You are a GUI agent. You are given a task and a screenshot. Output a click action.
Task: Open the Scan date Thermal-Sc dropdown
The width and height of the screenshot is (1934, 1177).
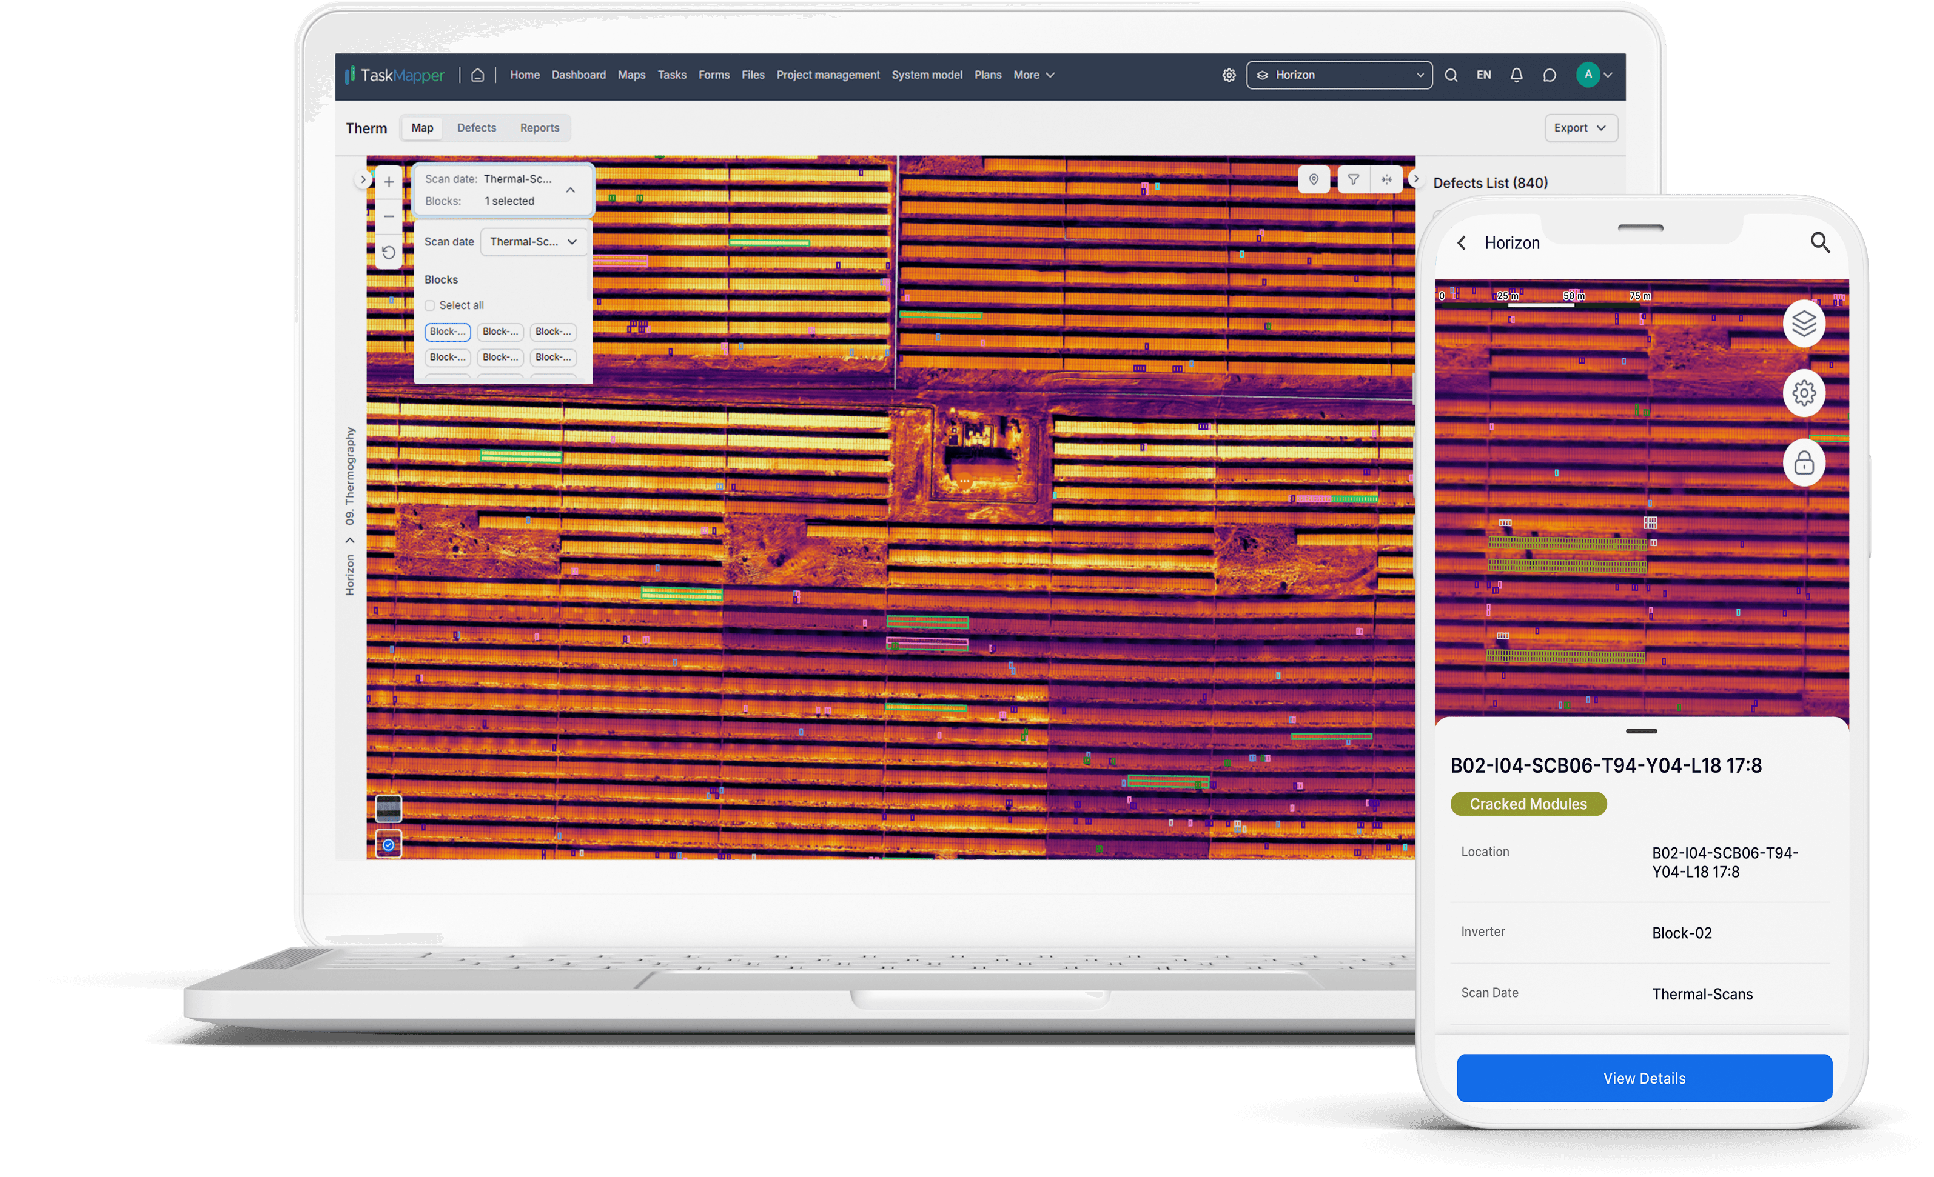(533, 242)
